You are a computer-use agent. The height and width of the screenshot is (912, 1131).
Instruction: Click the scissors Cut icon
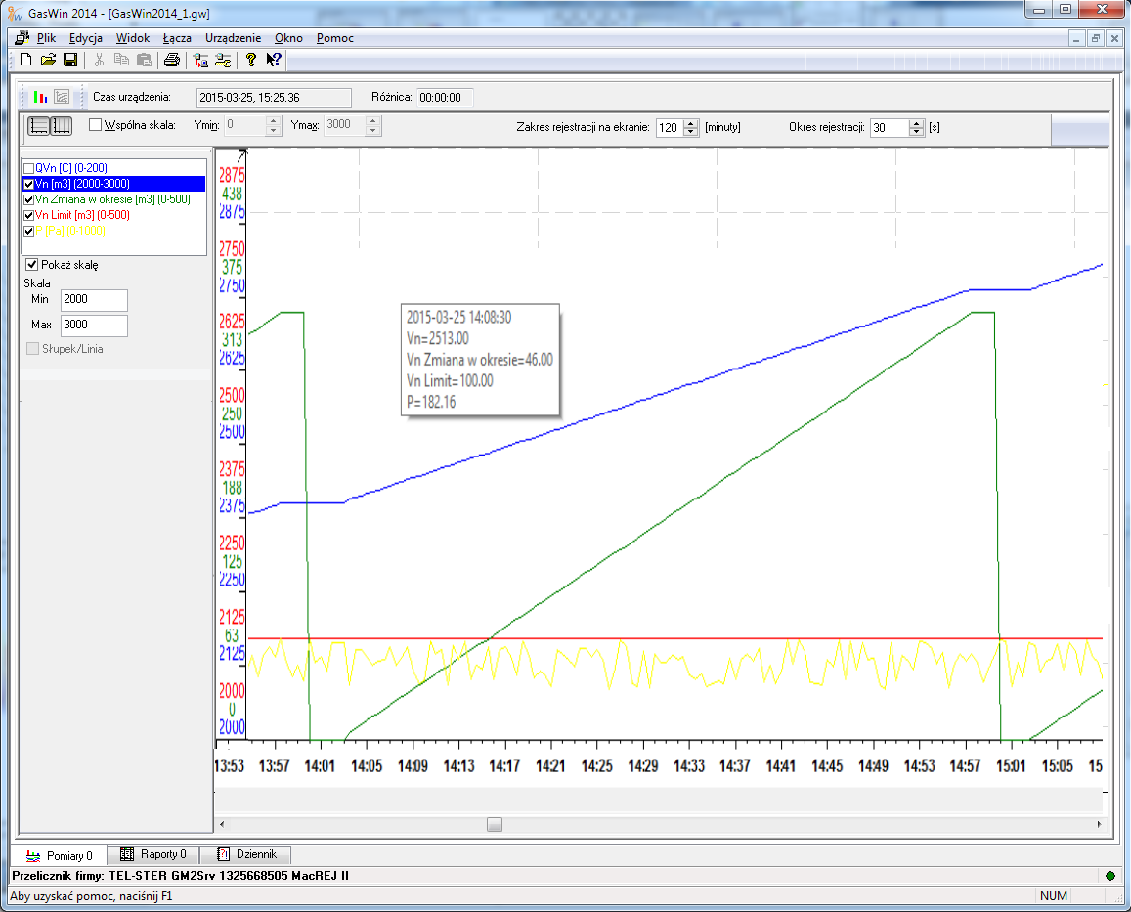[100, 60]
